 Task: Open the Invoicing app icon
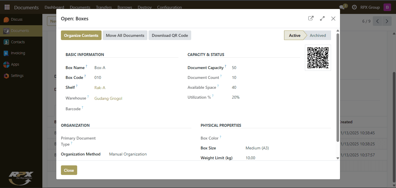coord(6,53)
